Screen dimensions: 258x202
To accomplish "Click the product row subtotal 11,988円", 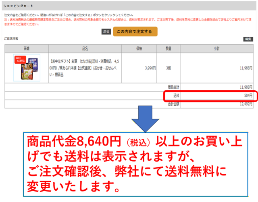I will click(x=246, y=68).
